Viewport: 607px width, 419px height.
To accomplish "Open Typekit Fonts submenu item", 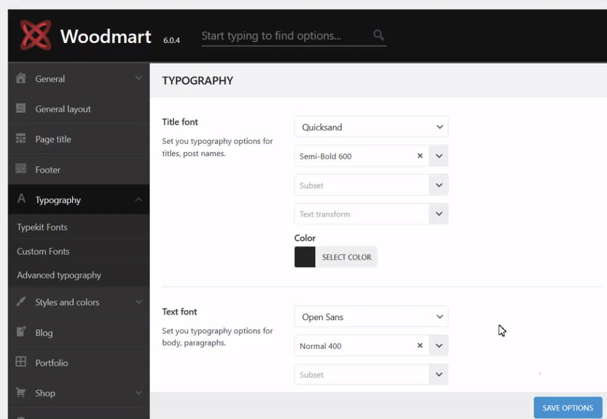I will 79,227.
